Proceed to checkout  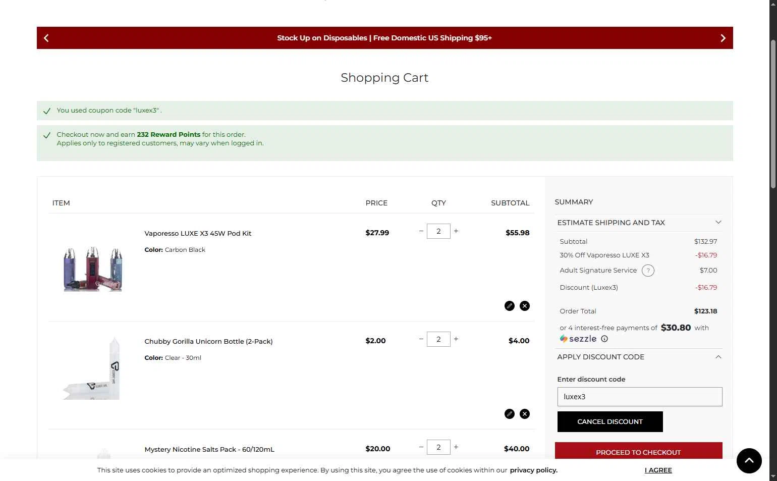(639, 451)
